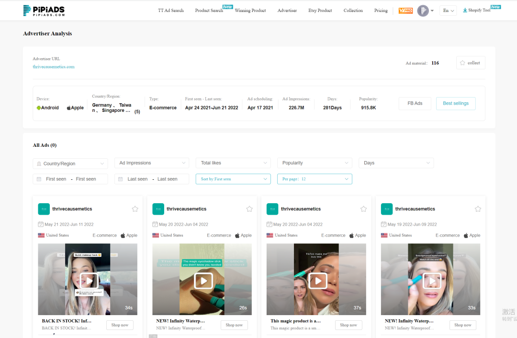Open the user avatar profile icon

[423, 11]
